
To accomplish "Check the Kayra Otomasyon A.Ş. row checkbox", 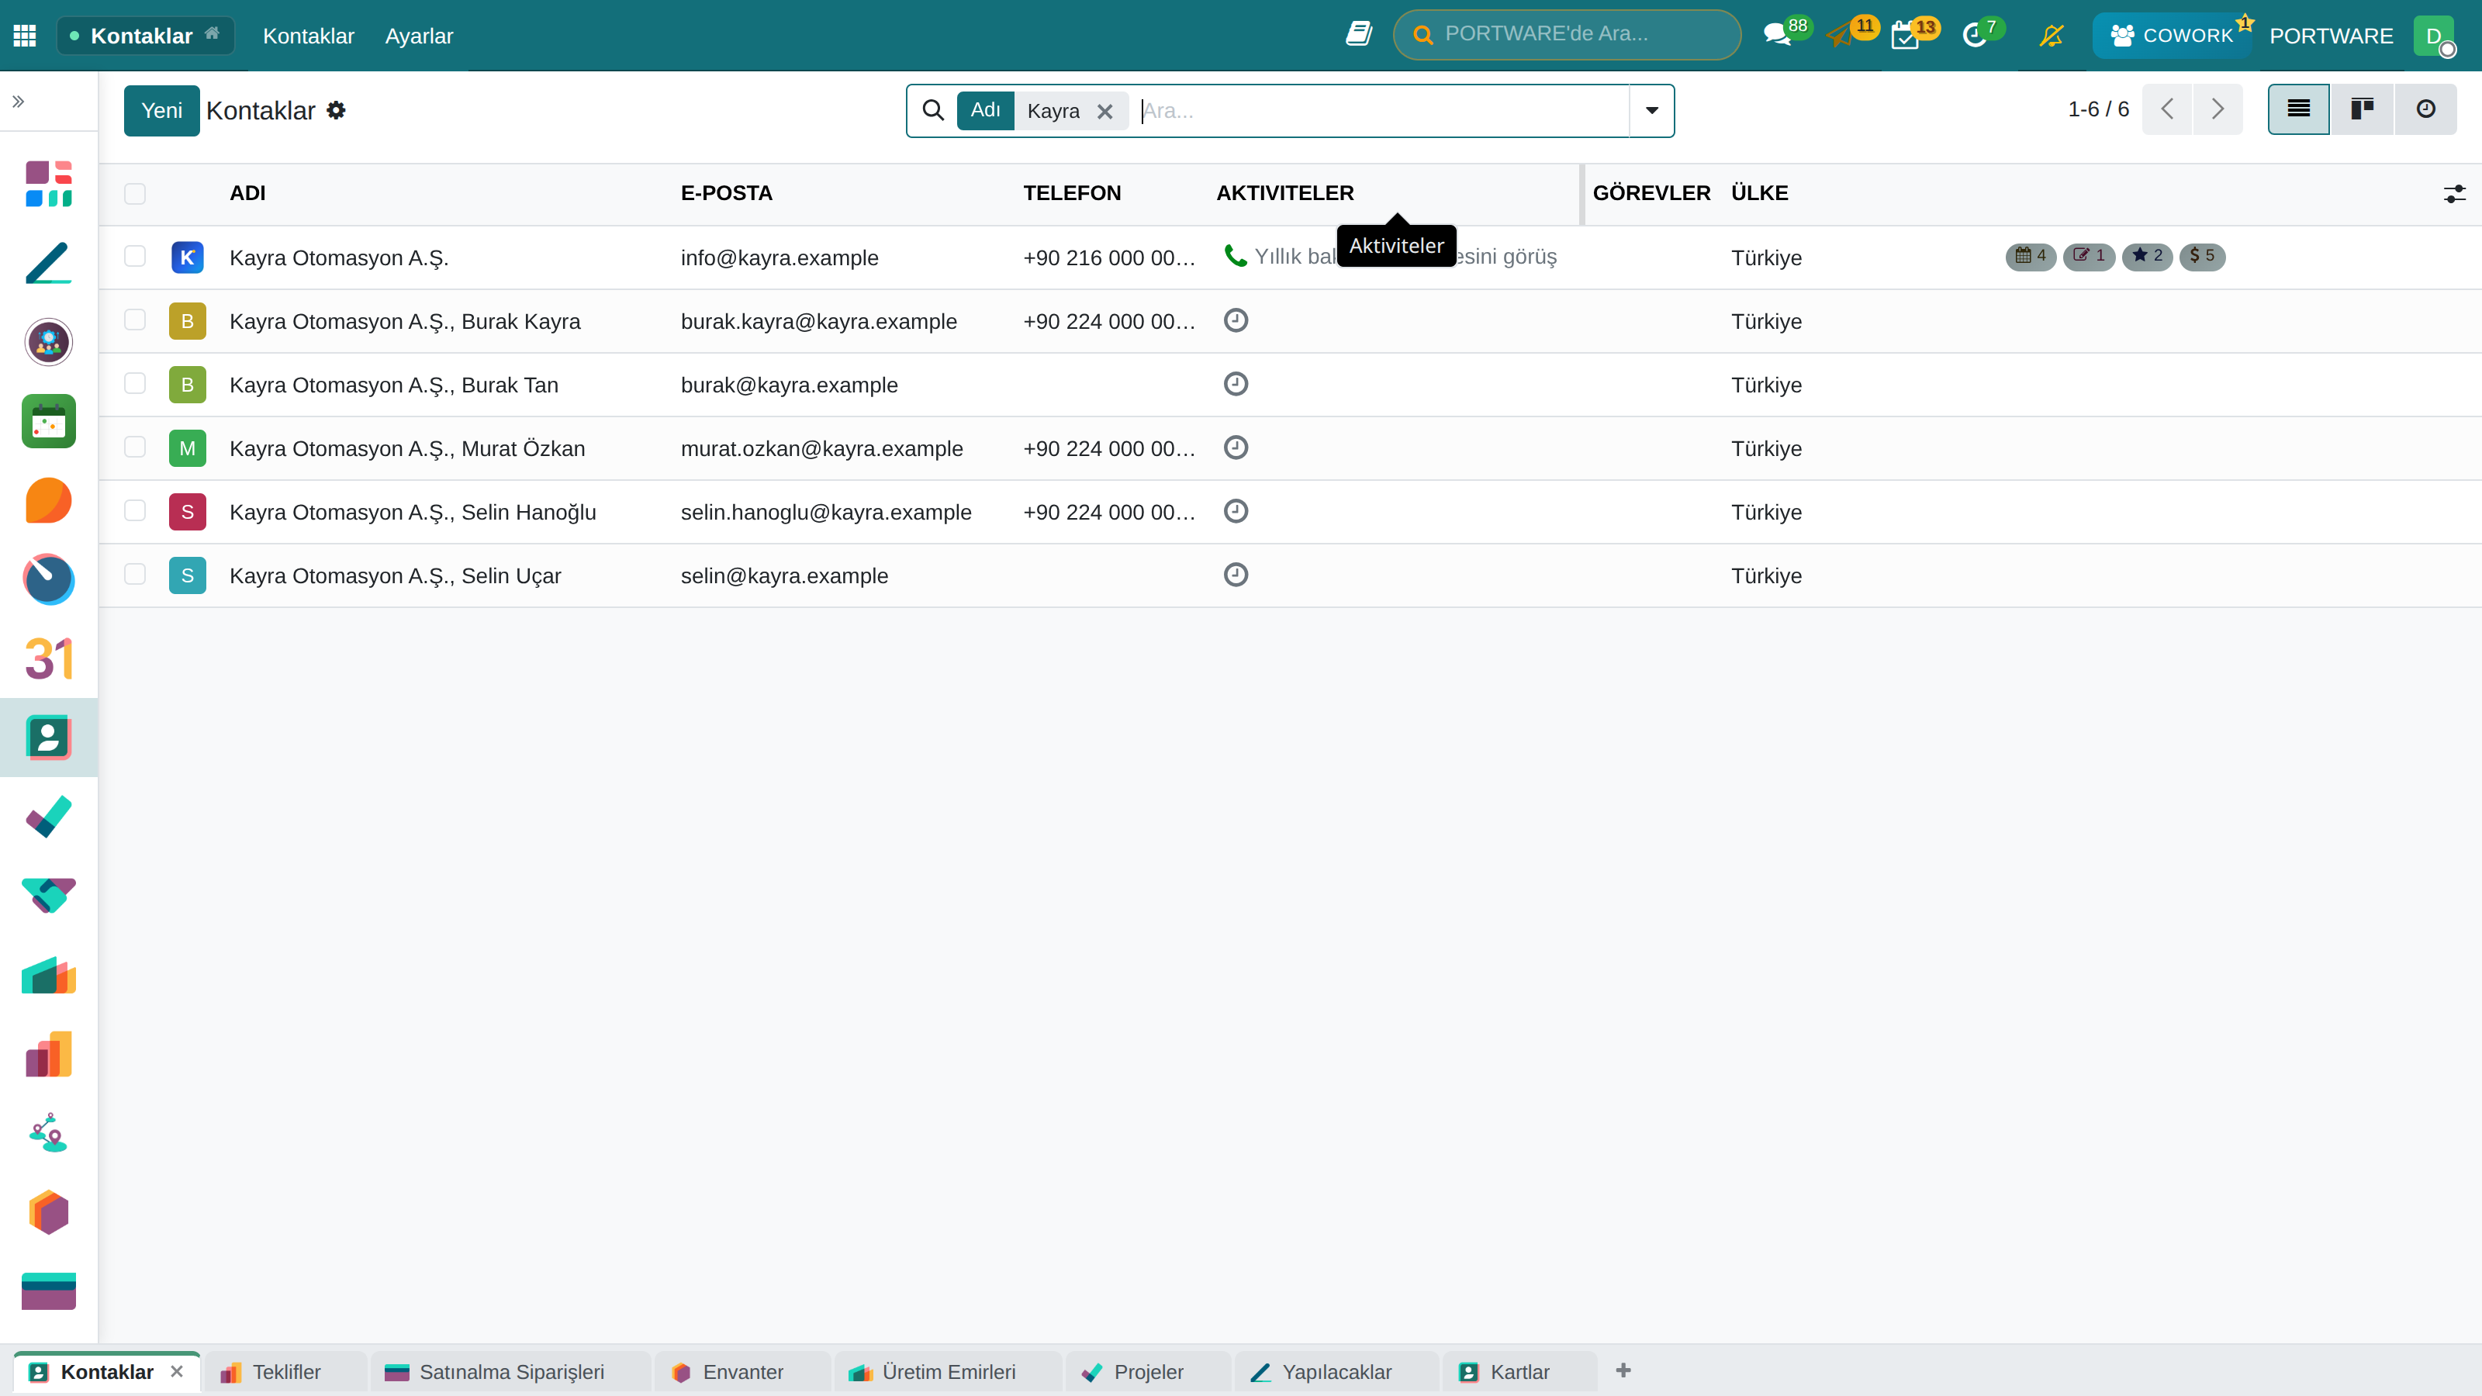I will (135, 256).
